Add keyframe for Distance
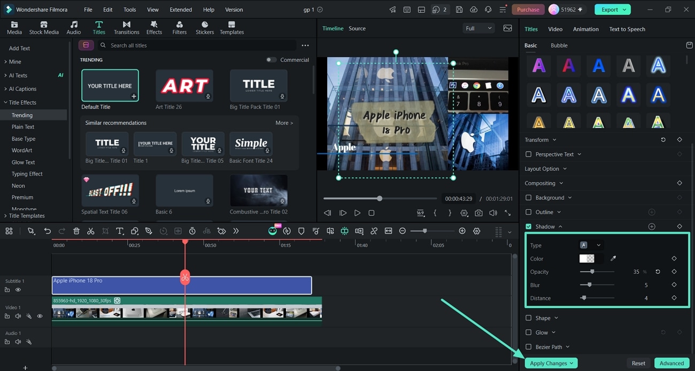This screenshot has width=695, height=371. pyautogui.click(x=674, y=298)
